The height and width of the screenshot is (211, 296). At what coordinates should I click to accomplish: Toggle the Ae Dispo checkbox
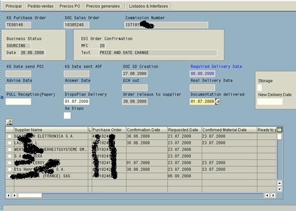point(67,116)
